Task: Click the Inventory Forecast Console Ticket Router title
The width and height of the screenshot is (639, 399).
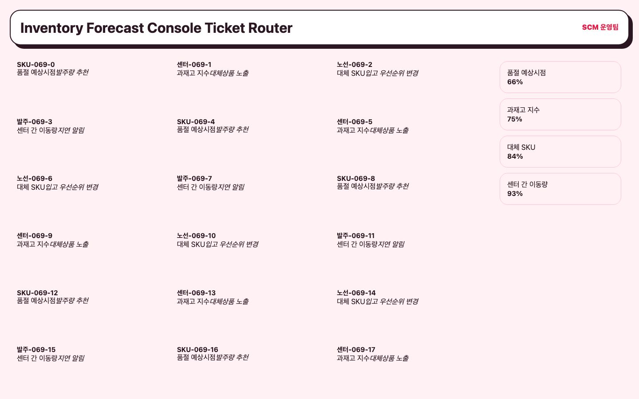Action: (156, 28)
